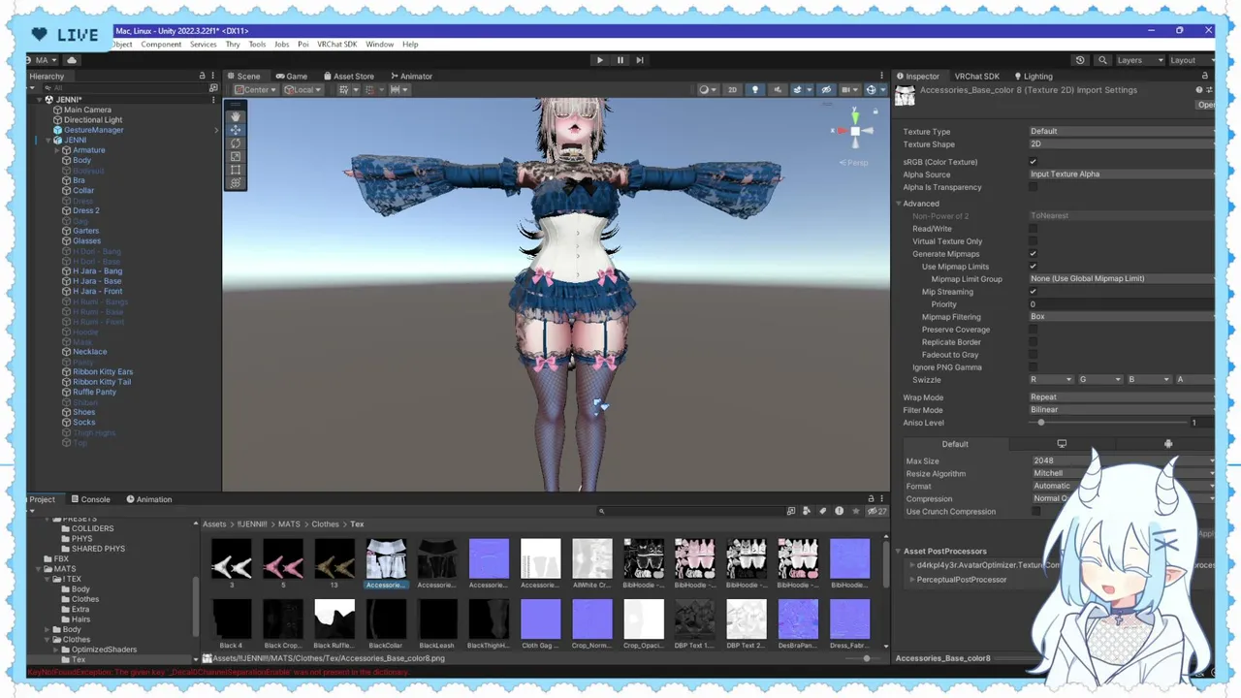Click the Priority input field
This screenshot has width=1241, height=698.
(1122, 304)
